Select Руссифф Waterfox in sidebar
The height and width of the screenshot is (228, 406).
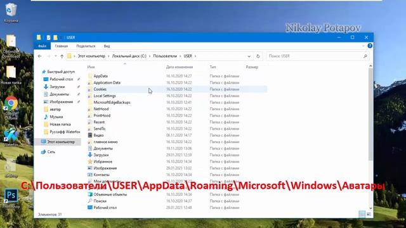65,132
